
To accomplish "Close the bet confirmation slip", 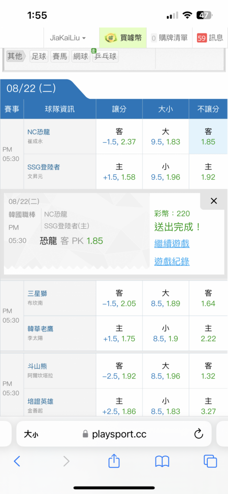I will [214, 201].
